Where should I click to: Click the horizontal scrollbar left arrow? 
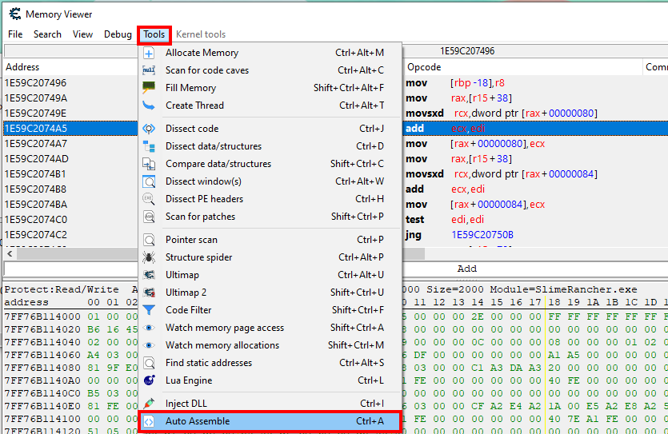point(10,254)
